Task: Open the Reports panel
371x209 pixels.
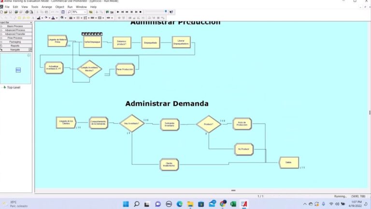Action: (x=15, y=45)
